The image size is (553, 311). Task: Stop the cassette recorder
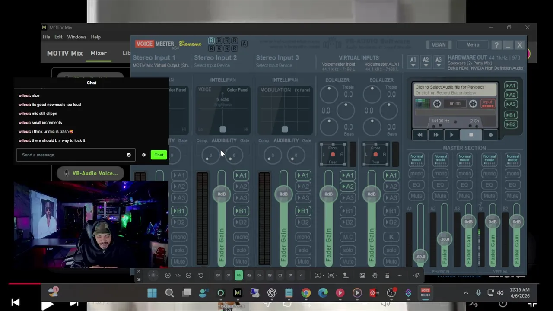tap(471, 135)
